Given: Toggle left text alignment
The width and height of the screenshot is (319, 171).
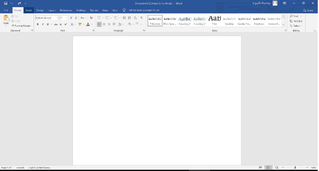Looking at the screenshot, I should tap(99, 24).
